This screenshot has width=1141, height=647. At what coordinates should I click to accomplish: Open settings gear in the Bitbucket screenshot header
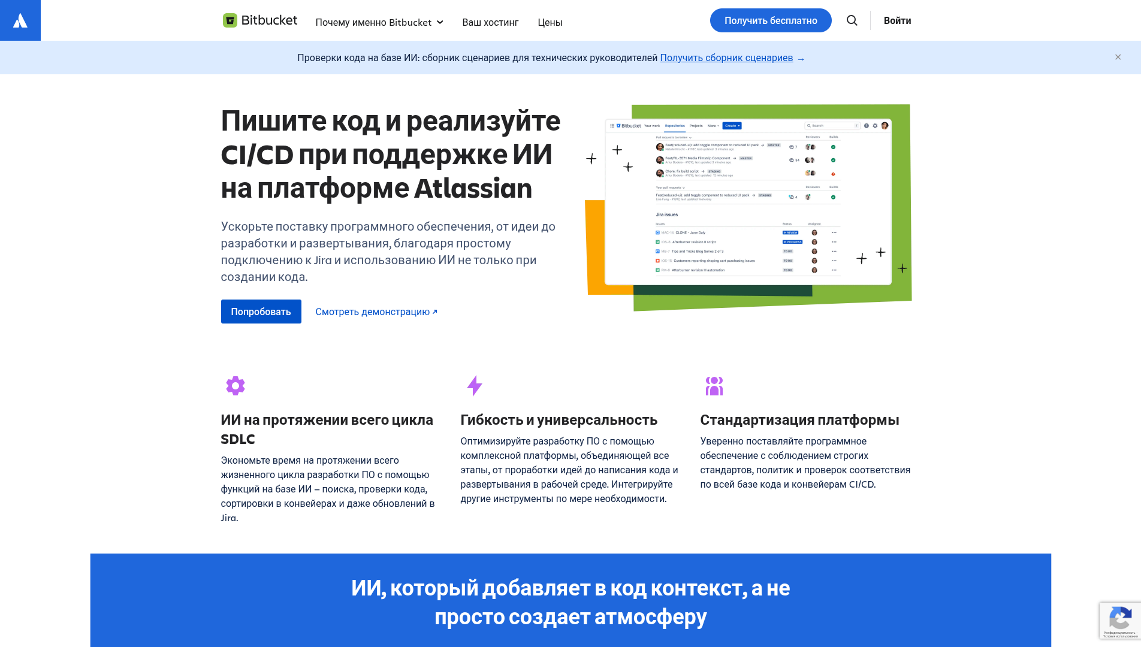[875, 126]
